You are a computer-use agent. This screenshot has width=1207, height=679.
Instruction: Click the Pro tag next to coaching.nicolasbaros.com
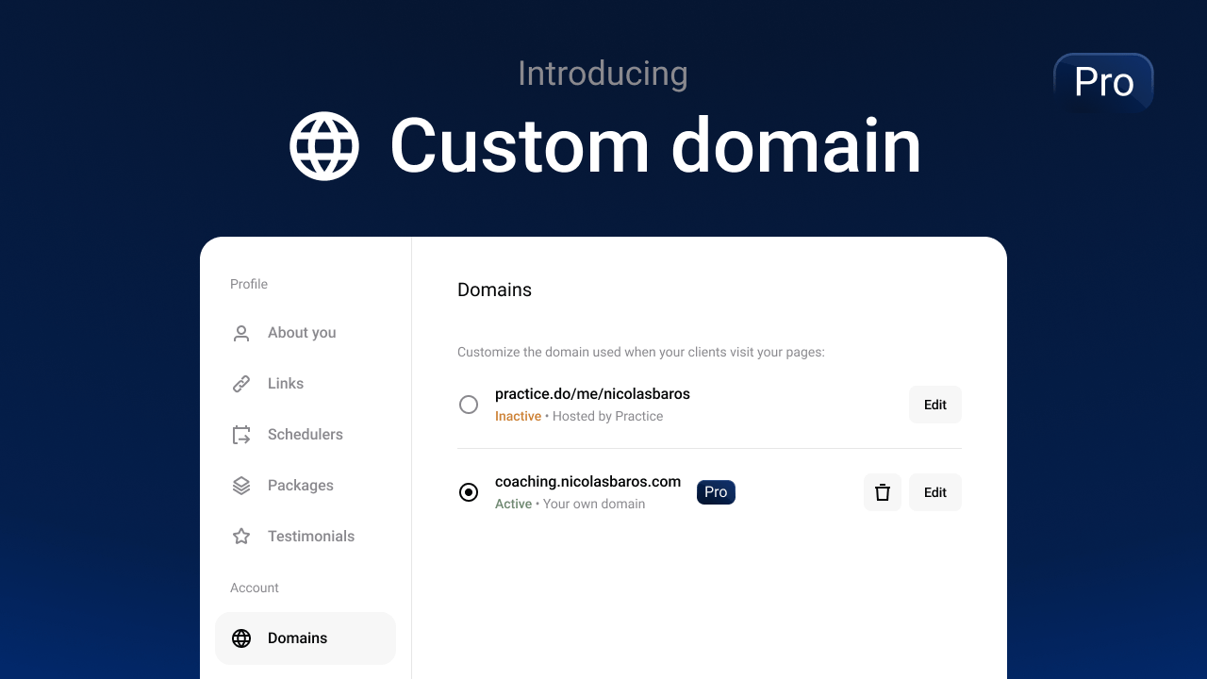tap(716, 491)
